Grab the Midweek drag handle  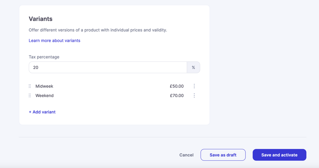click(x=30, y=86)
